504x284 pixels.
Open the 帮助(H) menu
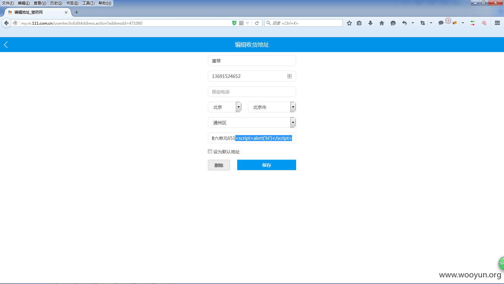(x=105, y=3)
